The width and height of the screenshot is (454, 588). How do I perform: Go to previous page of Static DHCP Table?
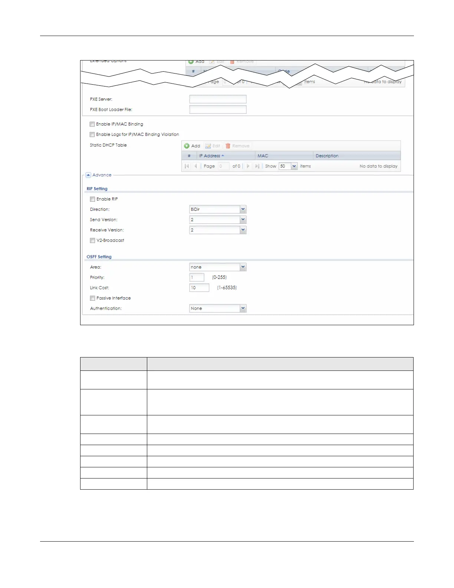coord(195,166)
